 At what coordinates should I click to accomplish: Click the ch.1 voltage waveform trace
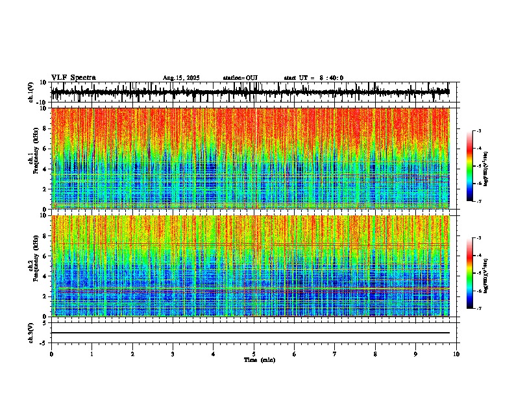coord(251,92)
